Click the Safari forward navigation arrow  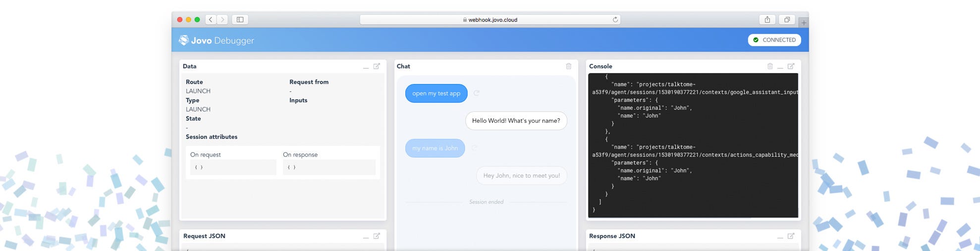[222, 20]
